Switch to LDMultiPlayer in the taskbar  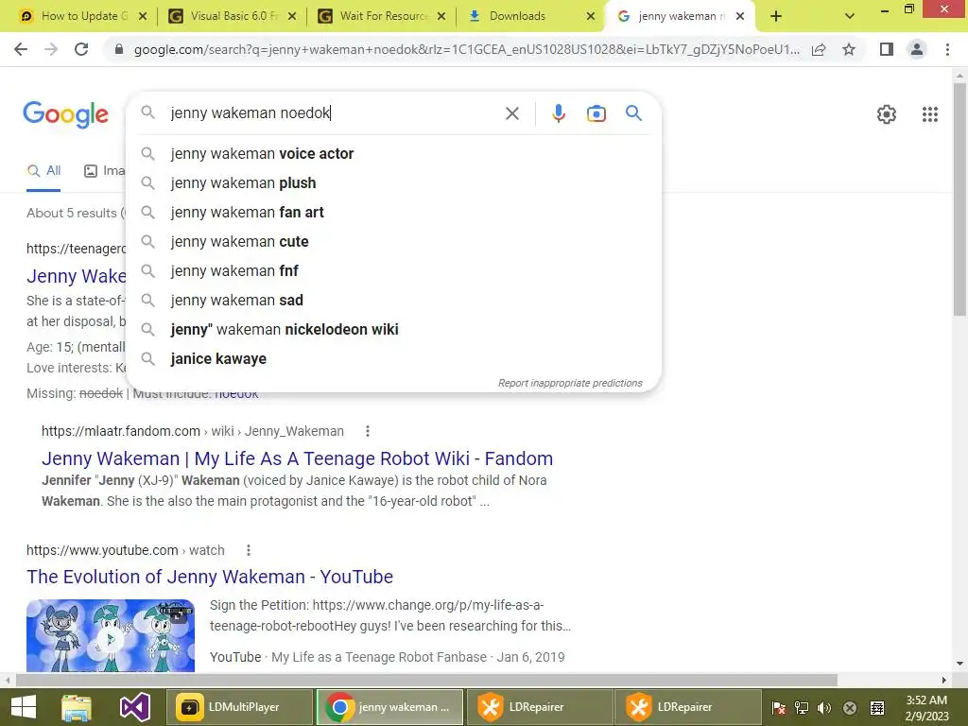(x=239, y=707)
